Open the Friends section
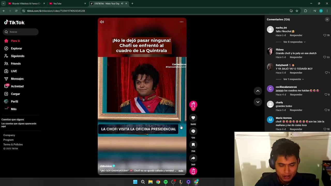This screenshot has width=331, height=186. tap(12, 64)
